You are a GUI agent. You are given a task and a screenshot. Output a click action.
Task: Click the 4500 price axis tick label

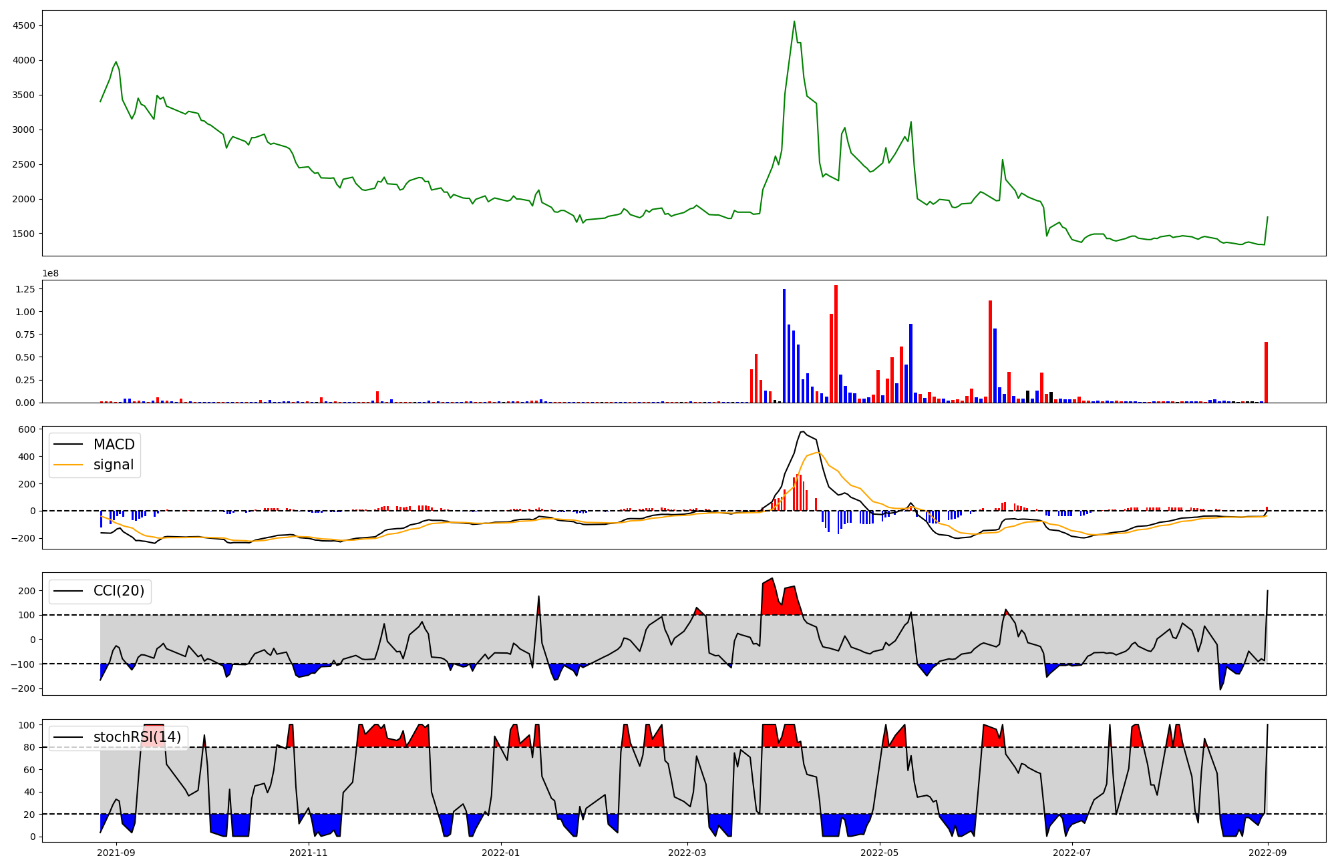click(x=25, y=26)
